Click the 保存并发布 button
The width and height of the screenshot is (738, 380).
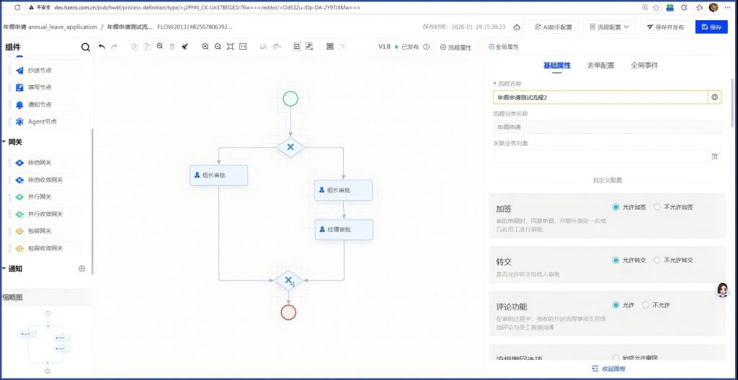point(664,27)
